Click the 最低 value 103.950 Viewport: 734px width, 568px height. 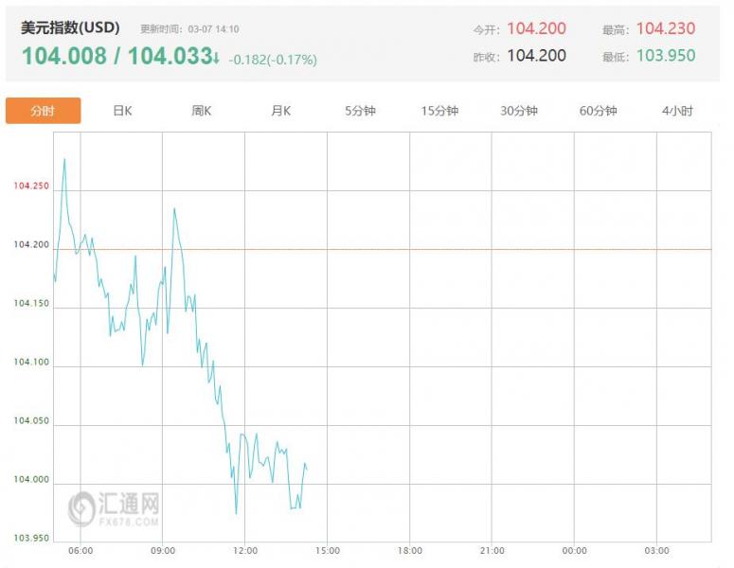pos(664,56)
